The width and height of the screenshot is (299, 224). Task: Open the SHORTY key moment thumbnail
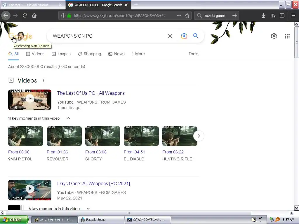click(103, 136)
